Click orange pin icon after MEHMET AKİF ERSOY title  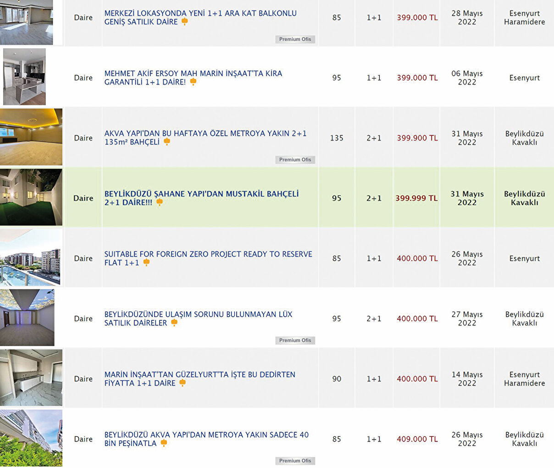tap(193, 82)
